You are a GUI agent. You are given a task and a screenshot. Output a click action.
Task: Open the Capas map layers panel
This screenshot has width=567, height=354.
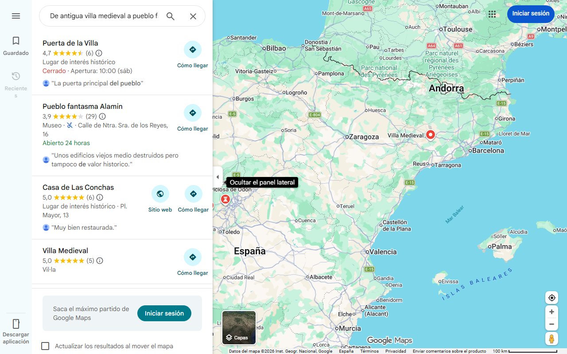[x=238, y=328]
